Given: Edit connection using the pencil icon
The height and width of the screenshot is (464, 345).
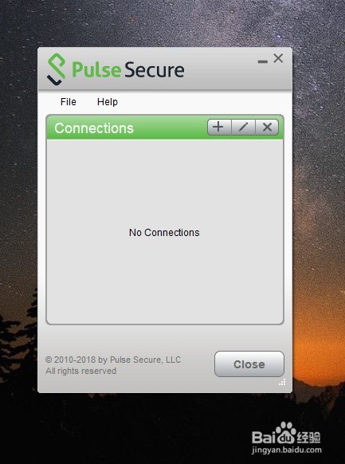Looking at the screenshot, I should point(243,128).
